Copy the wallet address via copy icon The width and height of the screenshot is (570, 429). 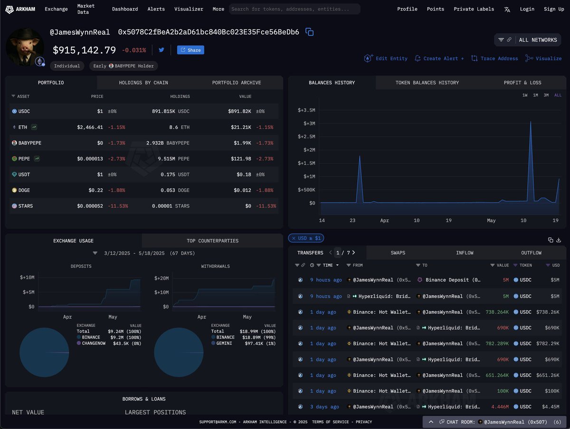(x=310, y=32)
